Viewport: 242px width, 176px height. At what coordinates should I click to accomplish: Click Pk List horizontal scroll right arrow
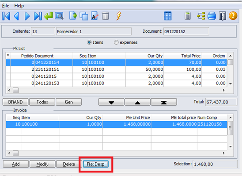(x=223, y=90)
